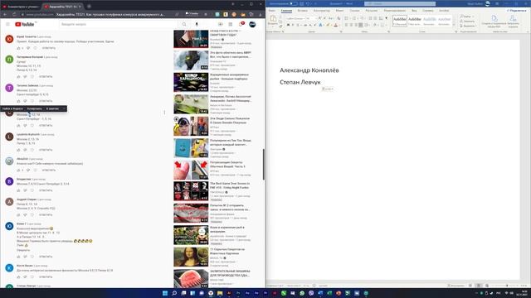Open the Выделить dropdown in Word
This screenshot has width=531, height=298.
click(x=468, y=26)
